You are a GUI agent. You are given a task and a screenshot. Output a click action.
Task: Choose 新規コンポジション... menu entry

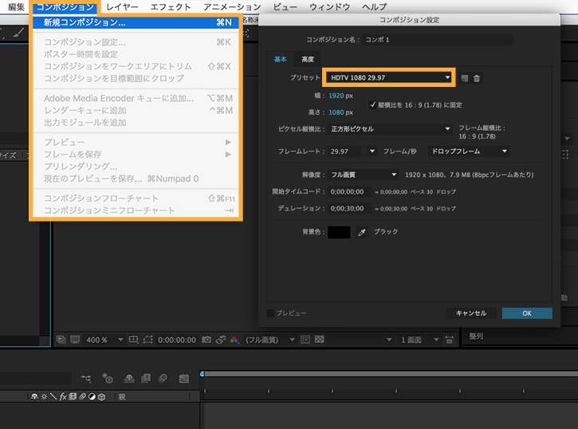pyautogui.click(x=137, y=22)
